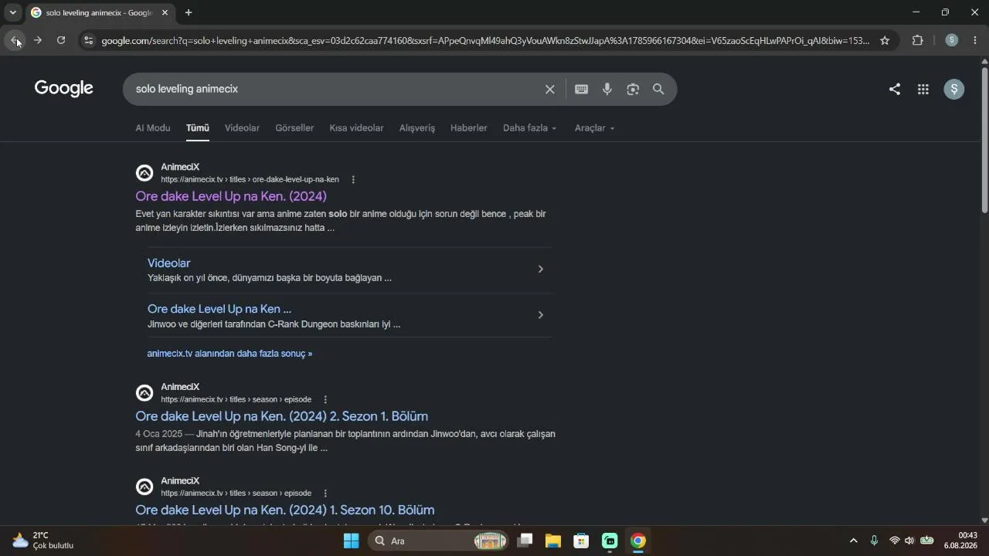989x556 pixels.
Task: Open 'Ore dake Level Up na Ken. (2024)' result
Action: pos(231,196)
